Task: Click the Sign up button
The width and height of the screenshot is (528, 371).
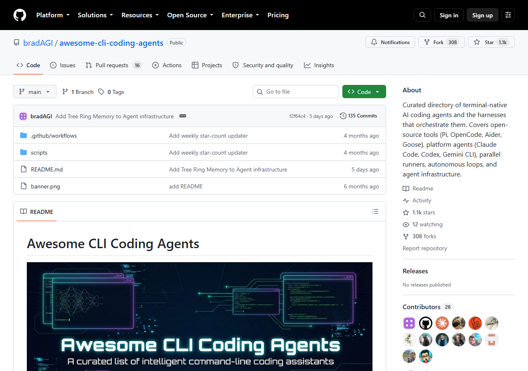Action: click(483, 15)
